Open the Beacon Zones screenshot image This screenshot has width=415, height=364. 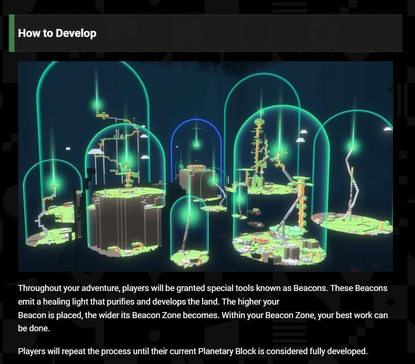(205, 166)
